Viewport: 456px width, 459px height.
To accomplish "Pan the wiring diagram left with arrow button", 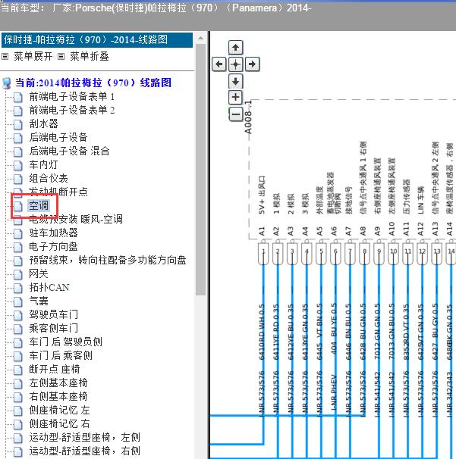I will [x=219, y=64].
